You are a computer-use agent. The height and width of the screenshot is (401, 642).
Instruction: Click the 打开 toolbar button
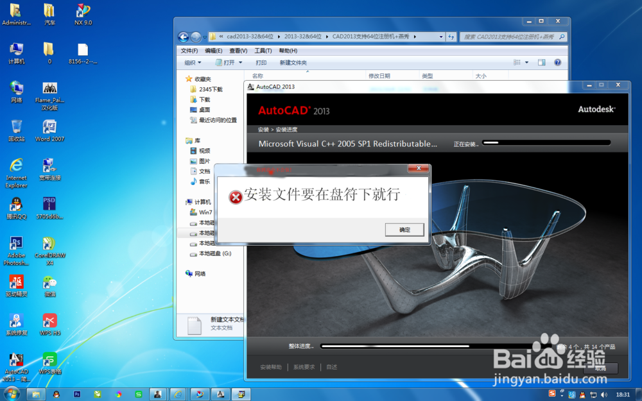point(225,63)
